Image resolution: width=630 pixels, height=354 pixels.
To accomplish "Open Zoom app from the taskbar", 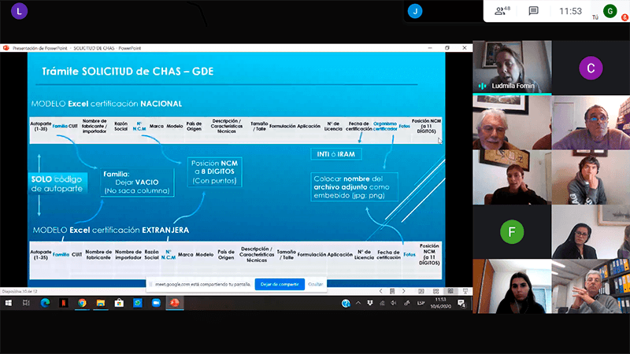I will click(x=156, y=303).
